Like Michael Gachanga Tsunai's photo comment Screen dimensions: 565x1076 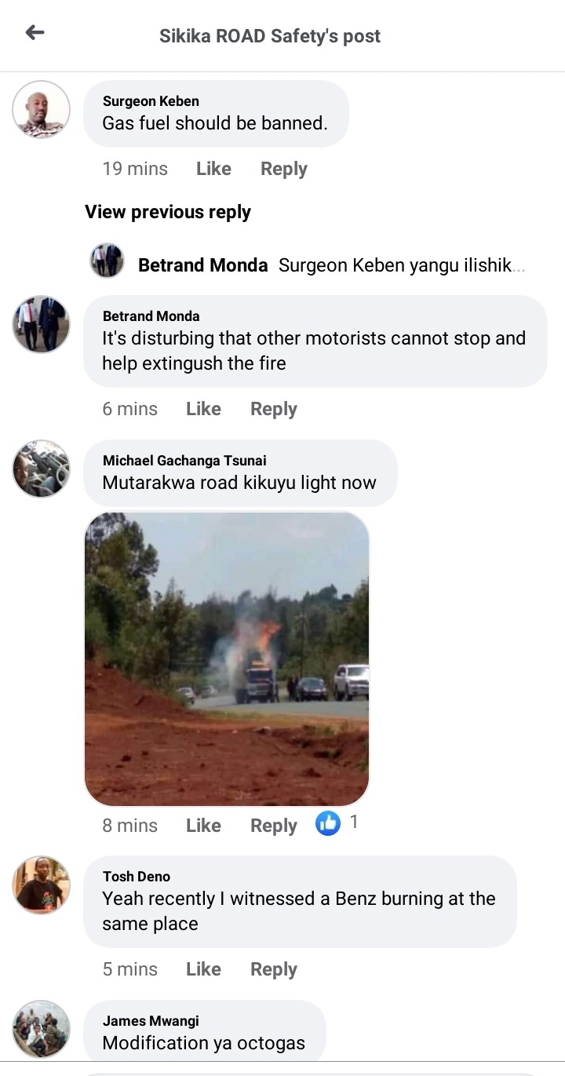tap(203, 826)
